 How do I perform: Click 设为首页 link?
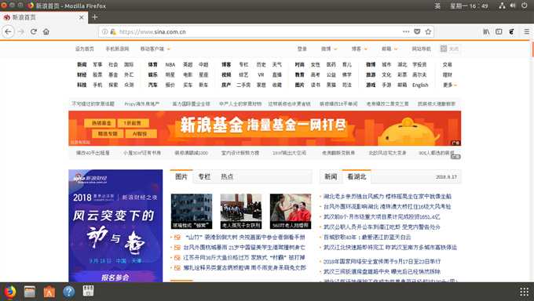point(85,49)
